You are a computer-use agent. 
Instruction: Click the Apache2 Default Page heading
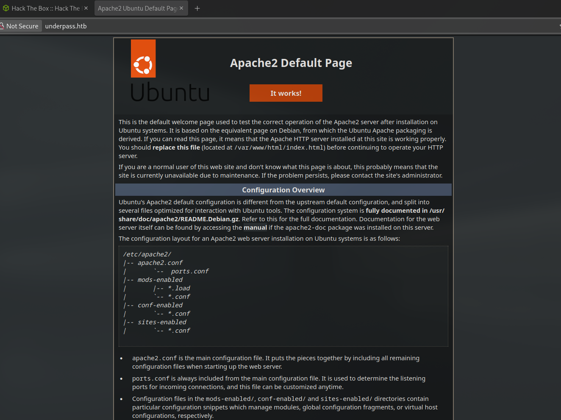[291, 63]
